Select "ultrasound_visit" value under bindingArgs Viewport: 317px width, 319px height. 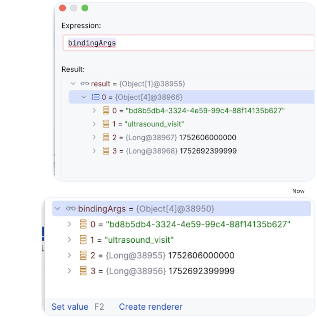click(x=139, y=240)
